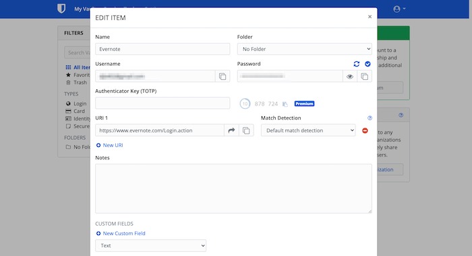Select the Card type filter
Image resolution: width=472 pixels, height=256 pixels.
(x=76, y=111)
